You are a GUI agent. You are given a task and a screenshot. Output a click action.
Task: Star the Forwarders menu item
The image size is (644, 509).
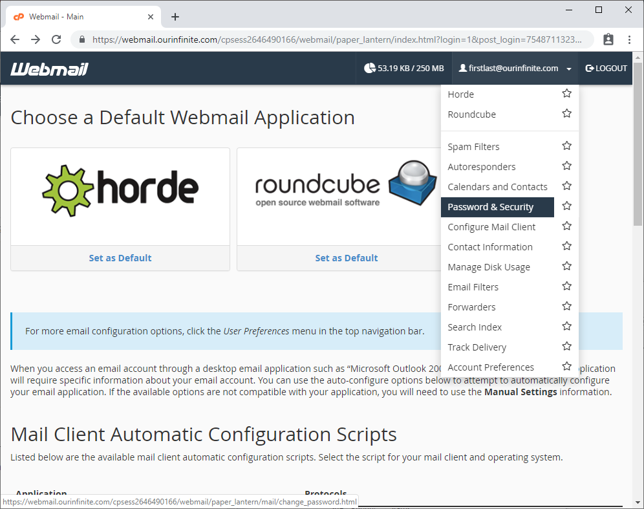coord(567,307)
